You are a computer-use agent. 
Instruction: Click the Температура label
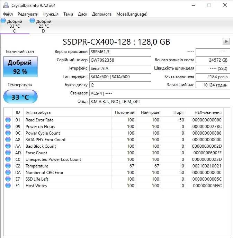point(20,85)
